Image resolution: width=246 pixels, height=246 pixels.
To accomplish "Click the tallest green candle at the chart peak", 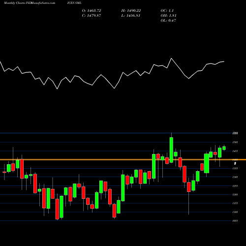I will click(x=171, y=150).
